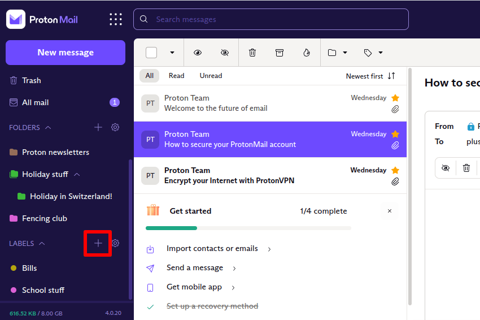Screen dimensions: 480x320
Task: Mark open message unread in message toolbar
Action: [446, 168]
